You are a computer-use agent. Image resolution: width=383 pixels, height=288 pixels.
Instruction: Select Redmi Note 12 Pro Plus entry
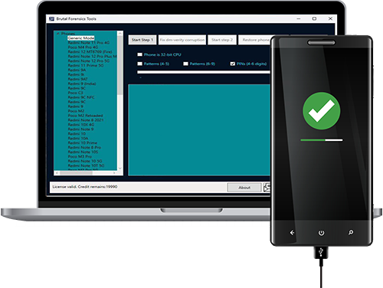(x=92, y=56)
